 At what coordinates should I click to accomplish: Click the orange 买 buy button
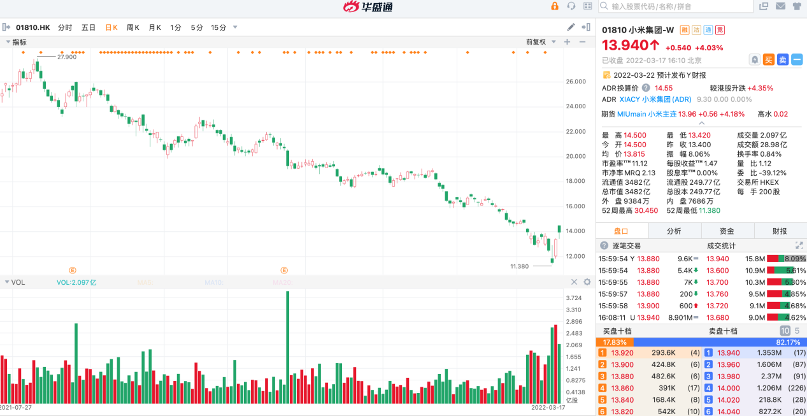click(769, 59)
